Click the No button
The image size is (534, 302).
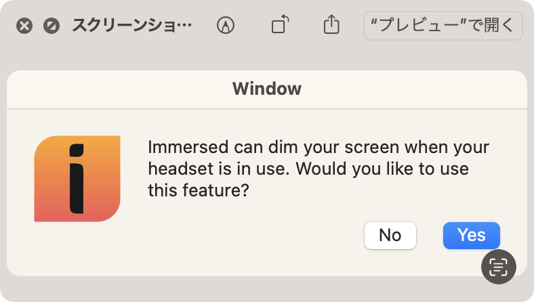tap(390, 235)
